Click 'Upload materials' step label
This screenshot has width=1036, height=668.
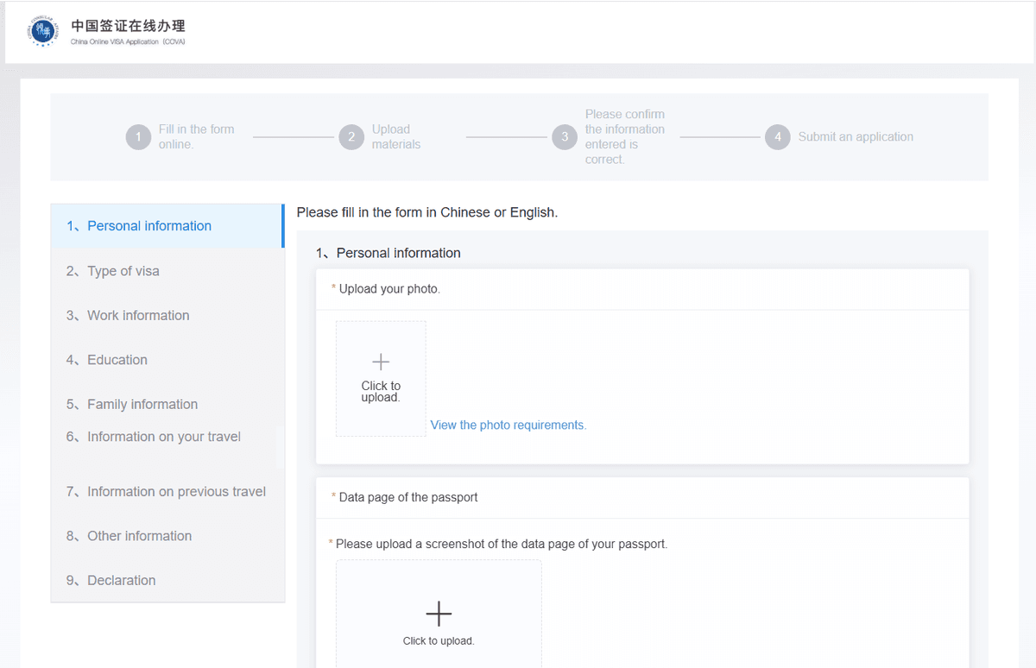click(396, 137)
